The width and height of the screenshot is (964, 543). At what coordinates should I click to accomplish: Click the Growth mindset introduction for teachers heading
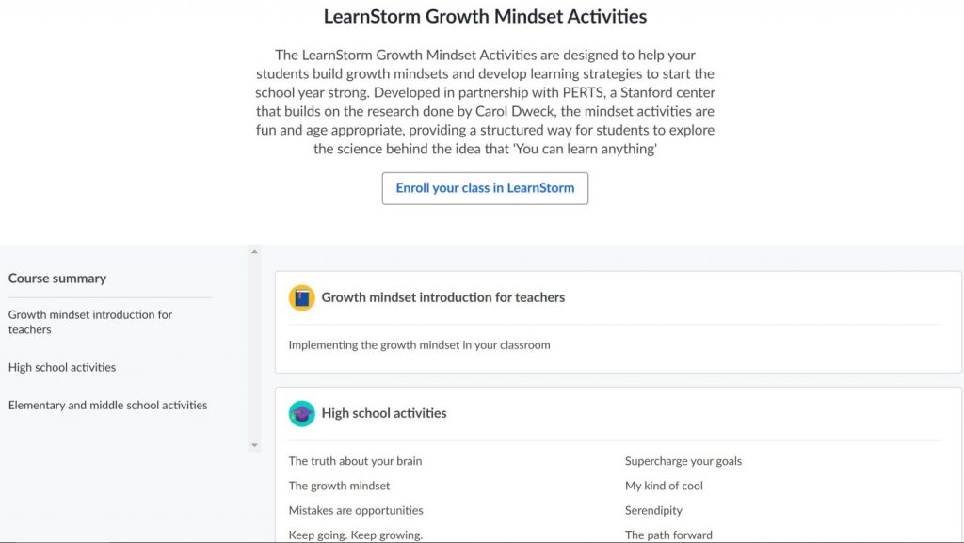tap(443, 297)
